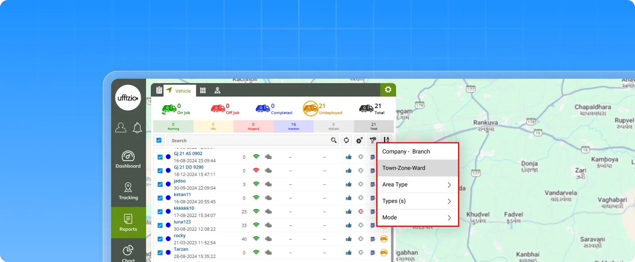Expand the Mode submenu

417,218
